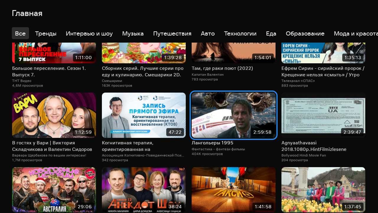Click the 1:37:45 duration badge
Screen dimensions: 378x213
353,206
